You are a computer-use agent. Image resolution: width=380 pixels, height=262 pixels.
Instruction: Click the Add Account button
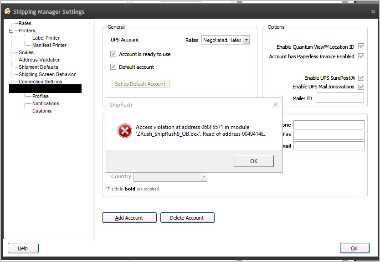pos(129,218)
